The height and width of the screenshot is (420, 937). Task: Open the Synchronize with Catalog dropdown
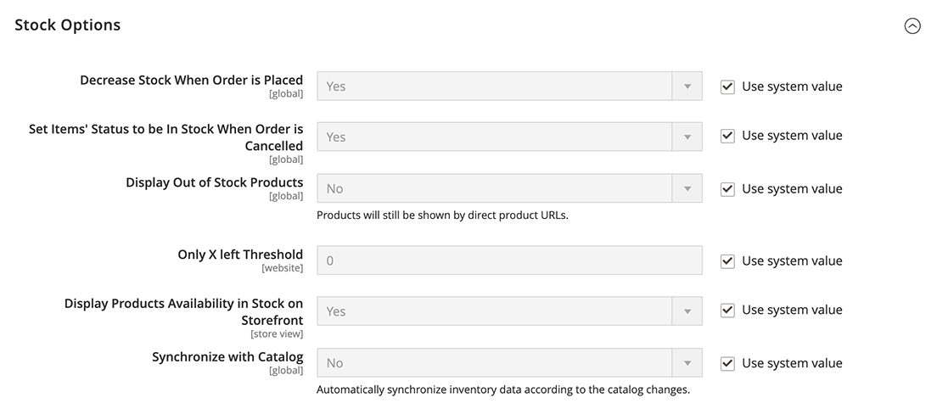point(509,362)
